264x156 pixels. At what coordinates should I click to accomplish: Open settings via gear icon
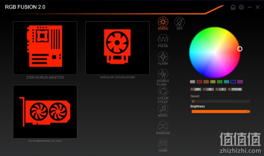tap(241, 7)
